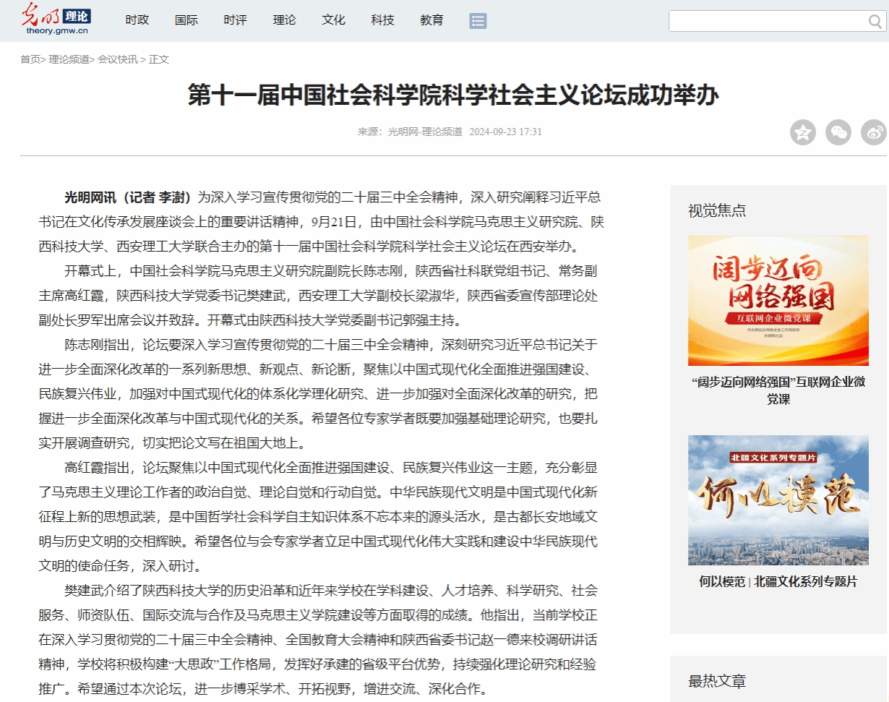Switch to the 文化 section

tap(333, 20)
